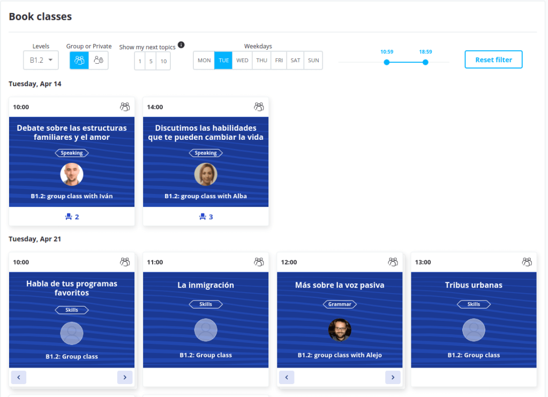Click seats icon on Iván's class card
The image size is (548, 397).
(69, 217)
